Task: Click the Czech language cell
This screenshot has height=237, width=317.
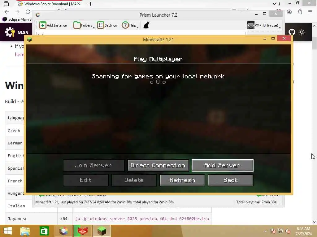Action: click(14, 131)
